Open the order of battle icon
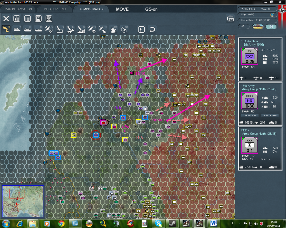Viewport: 286px width, 228px height. pyautogui.click(x=17, y=19)
